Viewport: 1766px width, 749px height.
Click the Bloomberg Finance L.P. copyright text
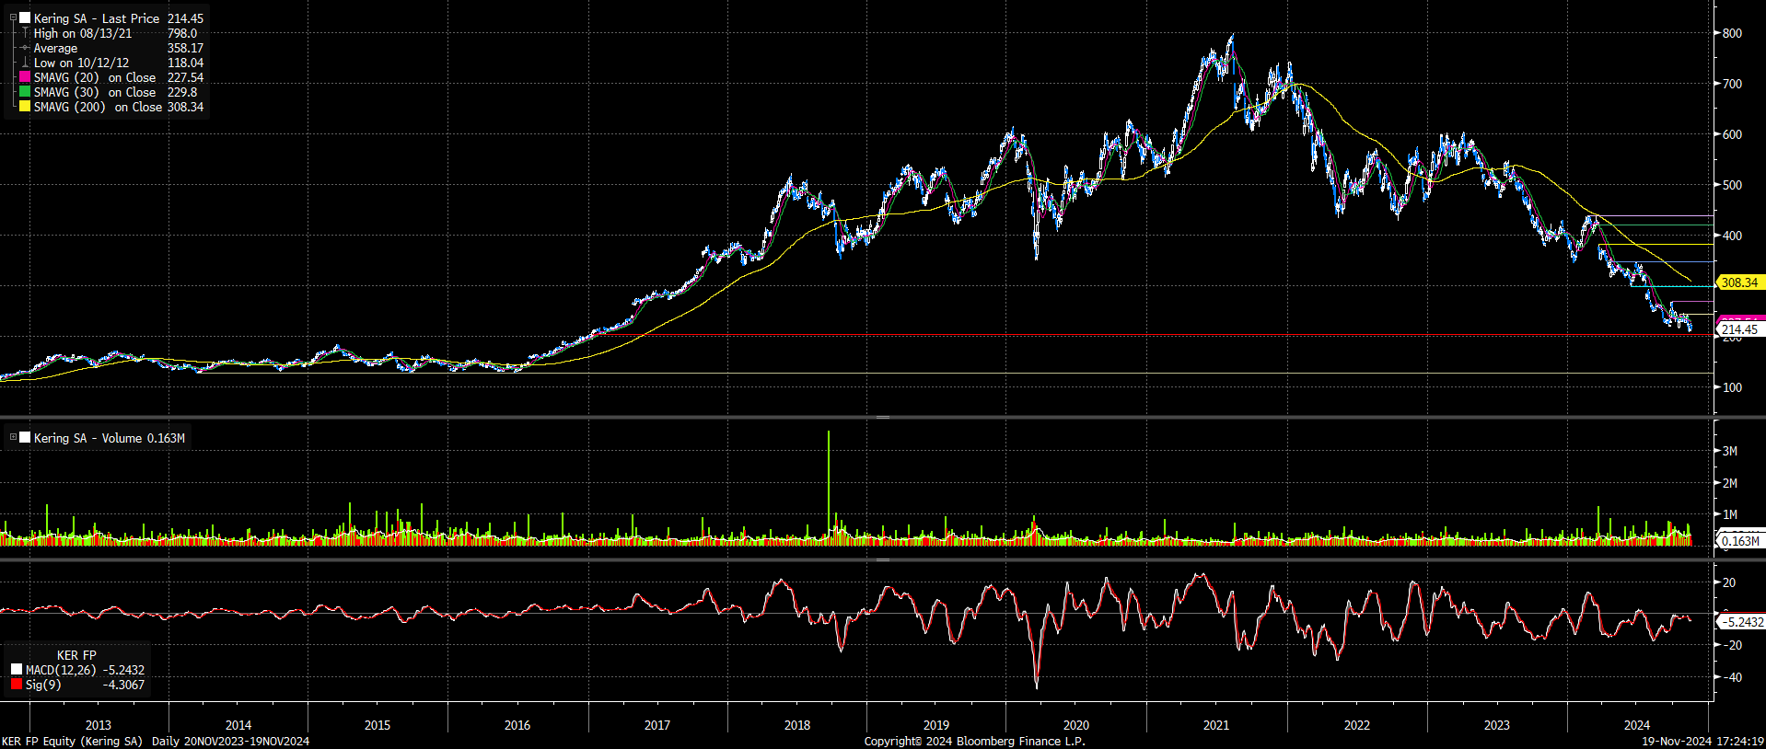pos(974,742)
